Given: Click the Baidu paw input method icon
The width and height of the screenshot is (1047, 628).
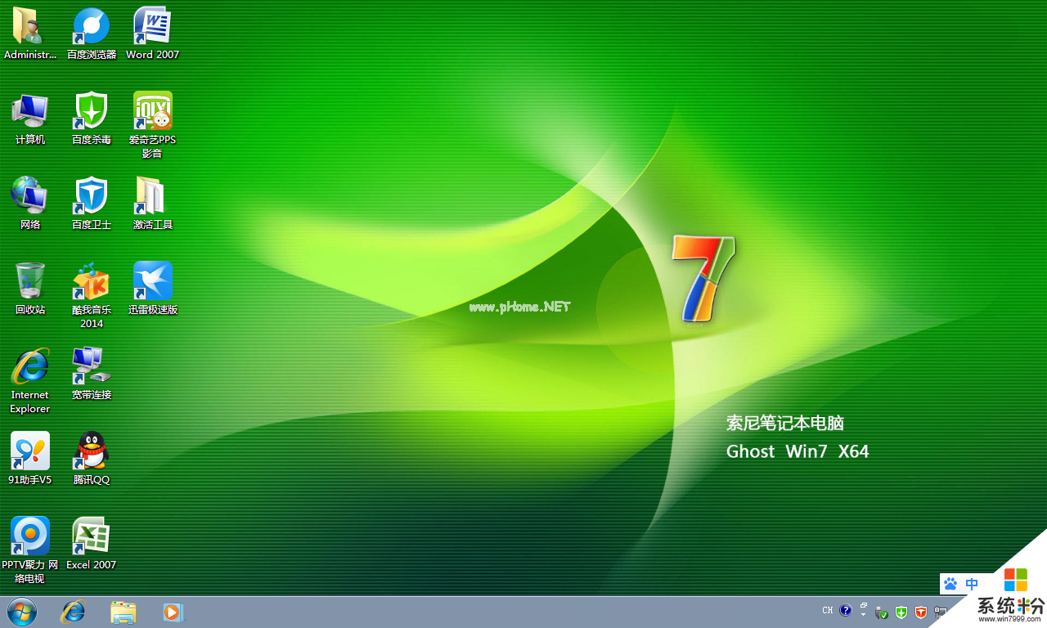Looking at the screenshot, I should [x=950, y=584].
